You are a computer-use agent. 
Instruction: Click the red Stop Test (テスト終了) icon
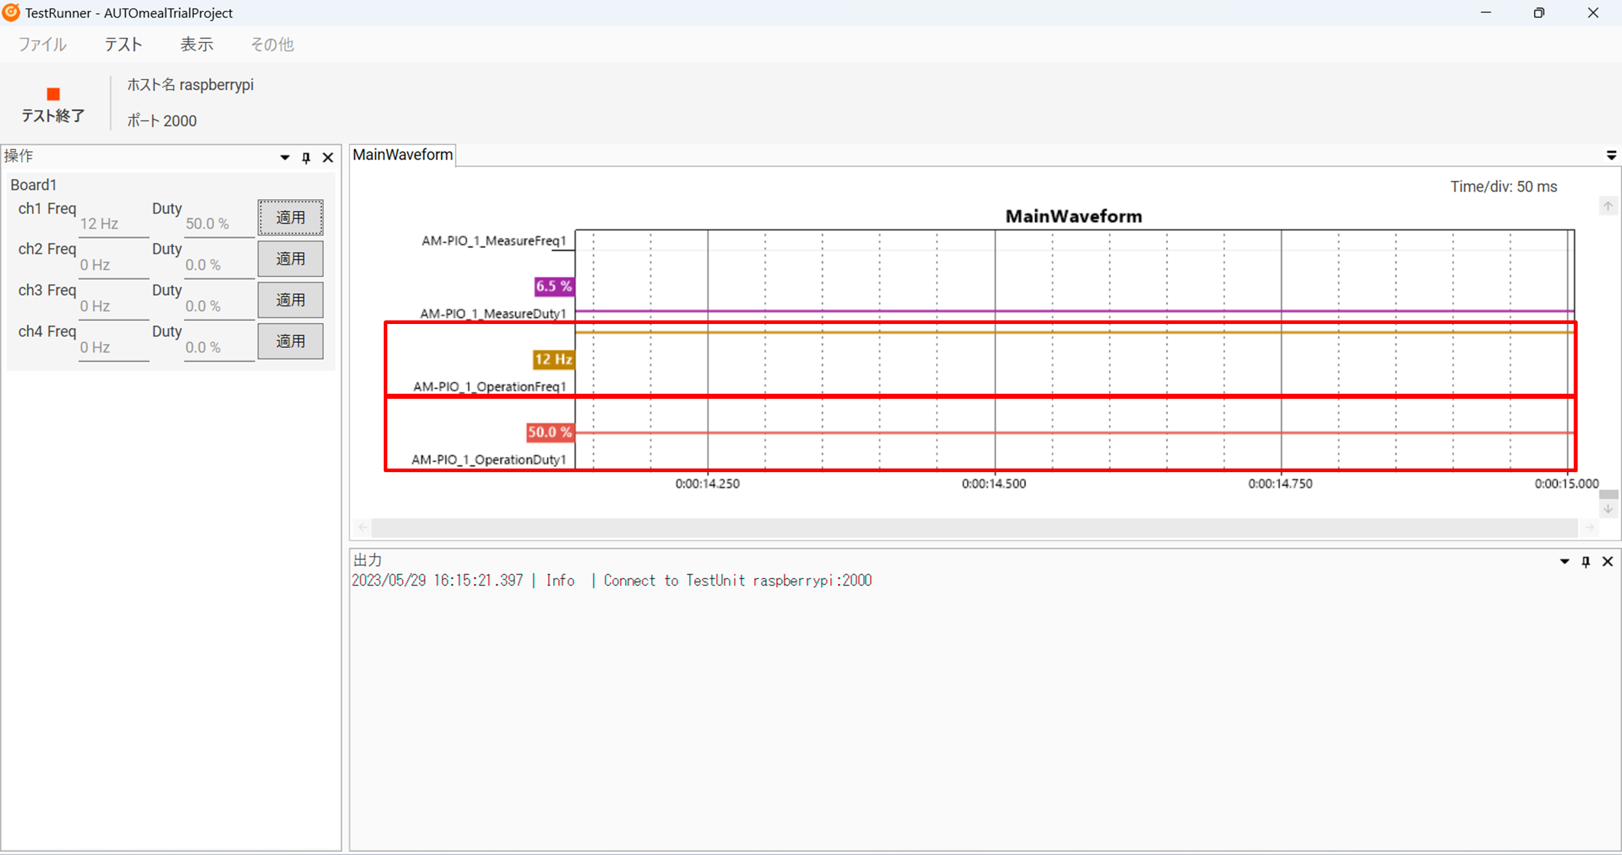53,94
